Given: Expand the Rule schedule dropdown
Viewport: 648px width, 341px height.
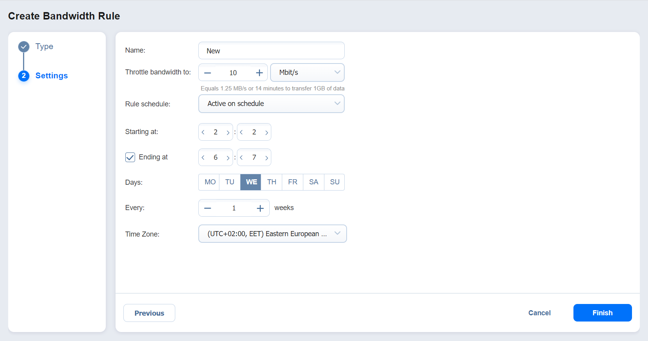Looking at the screenshot, I should point(271,104).
